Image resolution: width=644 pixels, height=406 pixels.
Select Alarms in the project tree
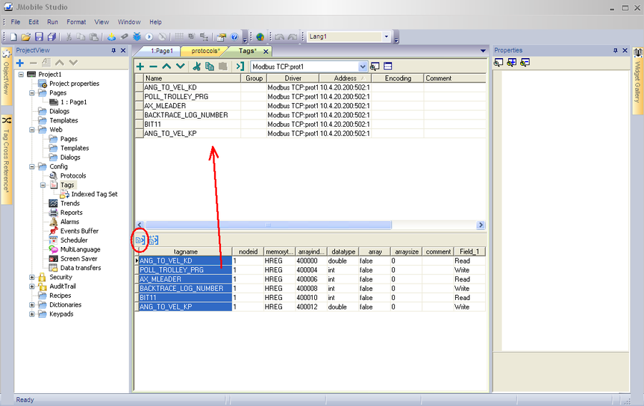pos(69,222)
